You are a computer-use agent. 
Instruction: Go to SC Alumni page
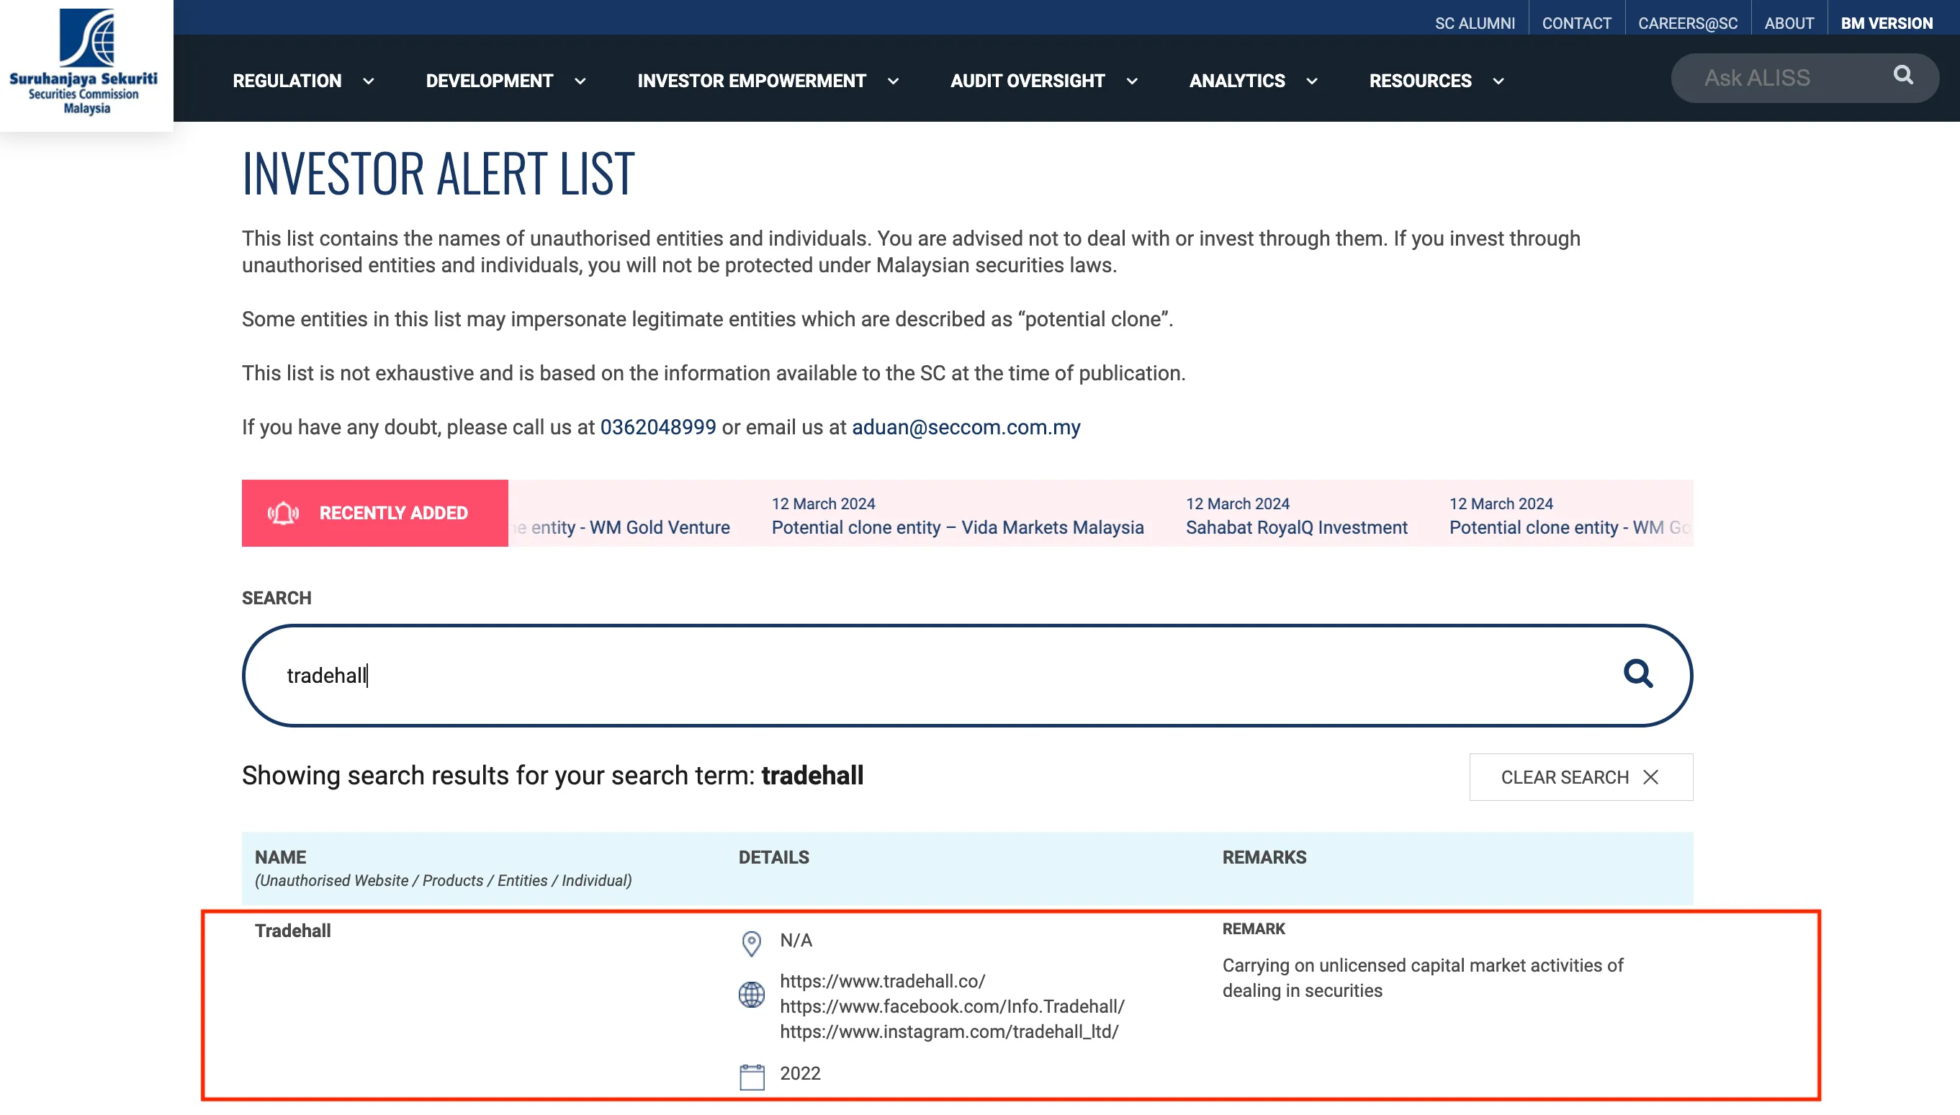[x=1475, y=24]
